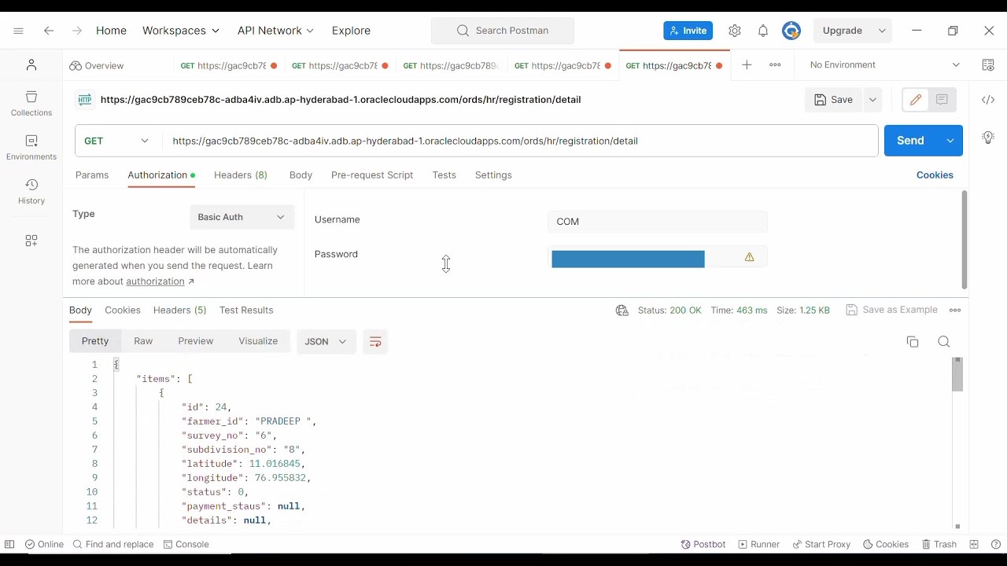Select the Visualize response view
Viewport: 1007px width, 566px height.
tap(258, 341)
